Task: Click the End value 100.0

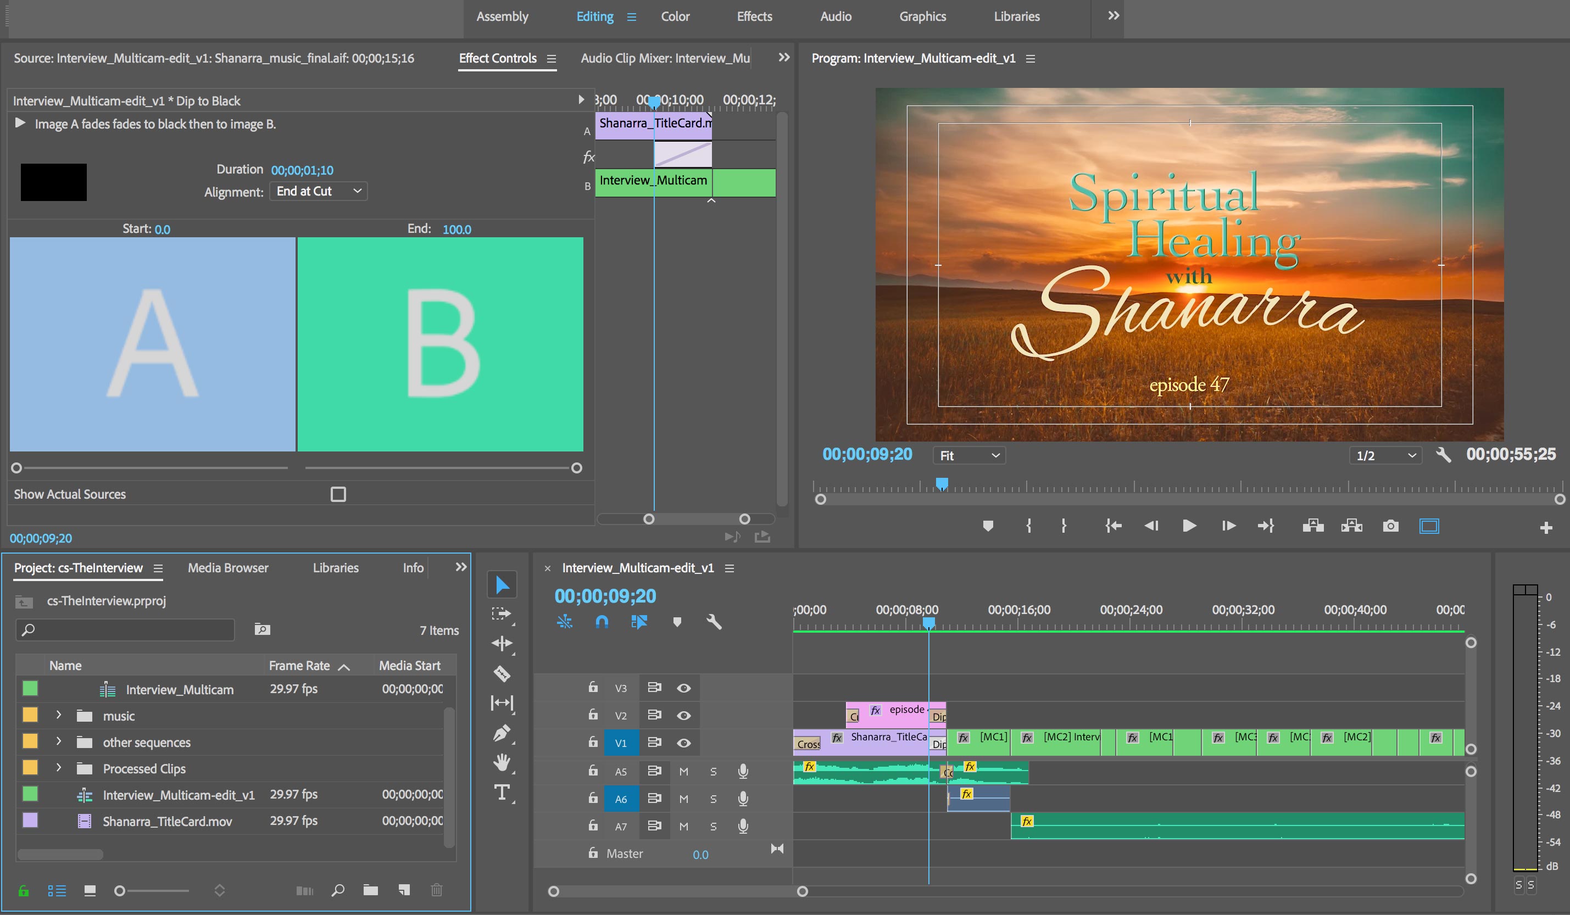Action: point(456,229)
